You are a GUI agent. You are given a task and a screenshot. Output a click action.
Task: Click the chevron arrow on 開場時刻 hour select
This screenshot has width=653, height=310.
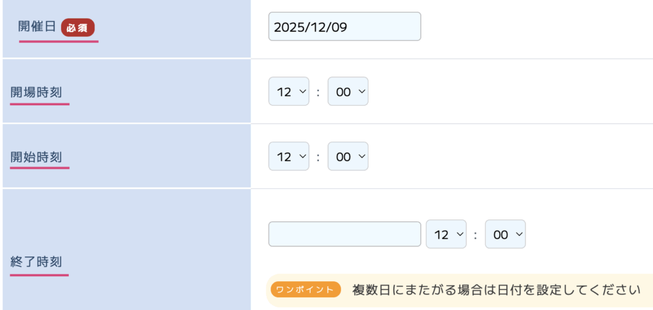(302, 92)
